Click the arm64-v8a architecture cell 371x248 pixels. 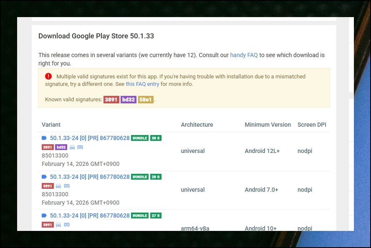point(195,228)
